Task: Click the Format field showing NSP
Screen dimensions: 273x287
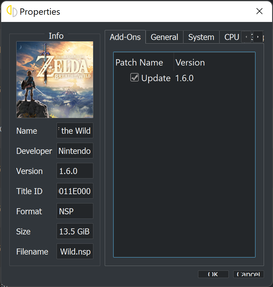Action: (75, 211)
